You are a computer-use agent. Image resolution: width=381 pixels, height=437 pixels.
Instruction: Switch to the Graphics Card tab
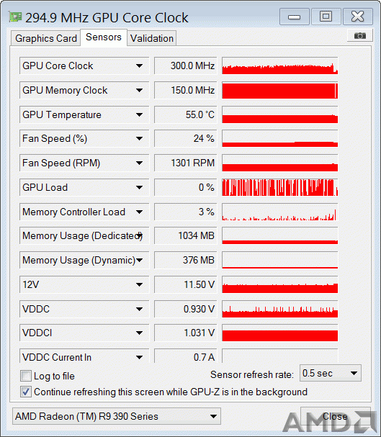46,38
